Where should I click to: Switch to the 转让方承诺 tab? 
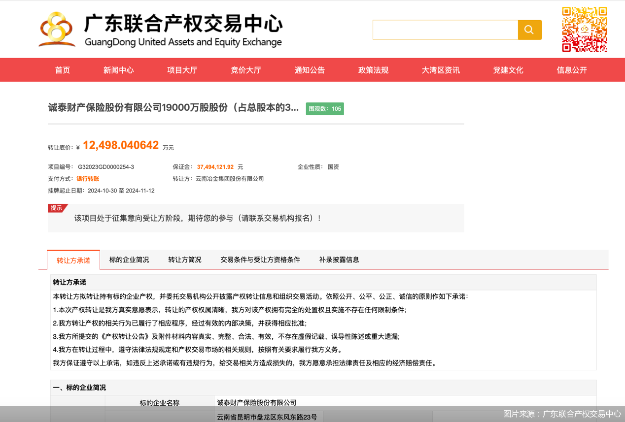(73, 260)
